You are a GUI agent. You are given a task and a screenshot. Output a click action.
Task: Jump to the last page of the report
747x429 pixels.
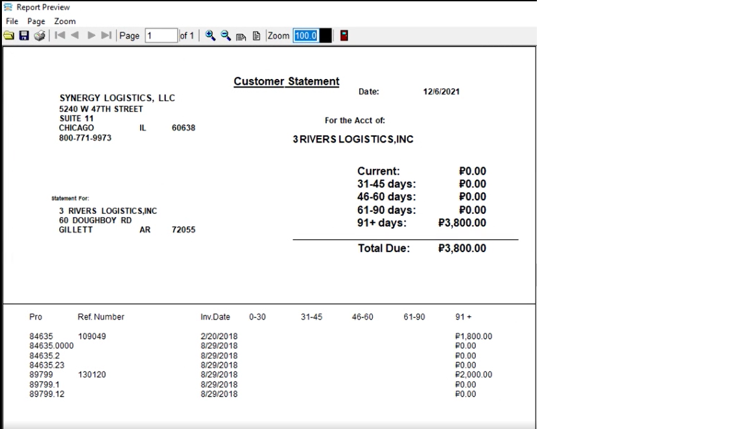[x=106, y=36]
